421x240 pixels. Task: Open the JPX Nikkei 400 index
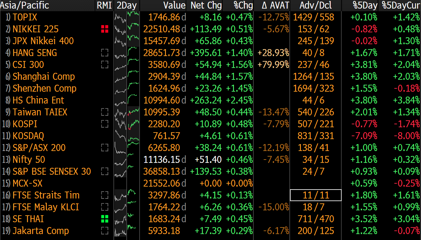tap(43, 41)
